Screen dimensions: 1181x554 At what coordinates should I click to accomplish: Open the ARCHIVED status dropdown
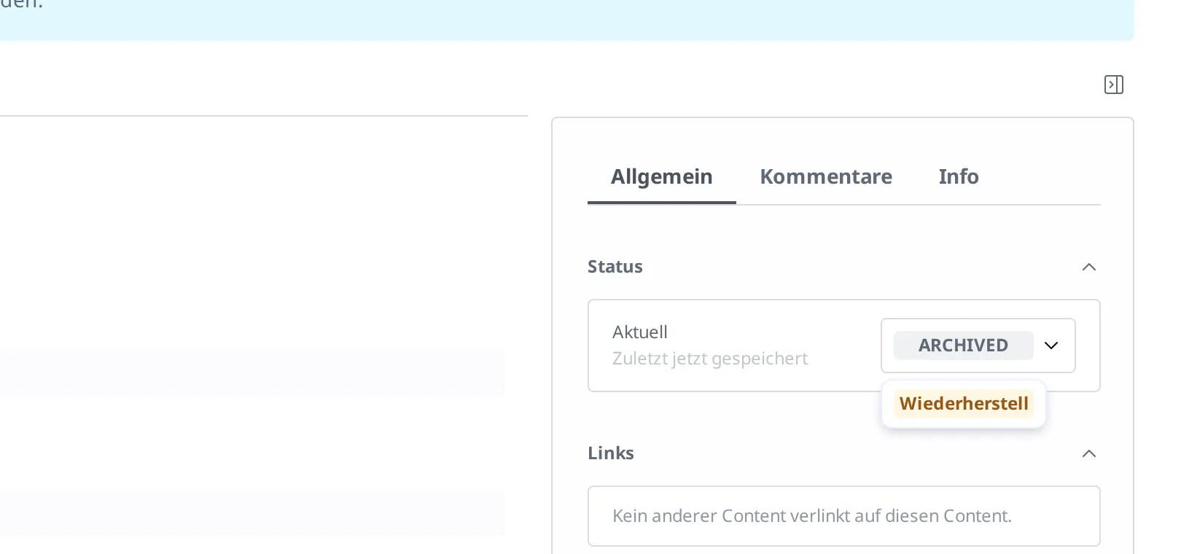[978, 346]
